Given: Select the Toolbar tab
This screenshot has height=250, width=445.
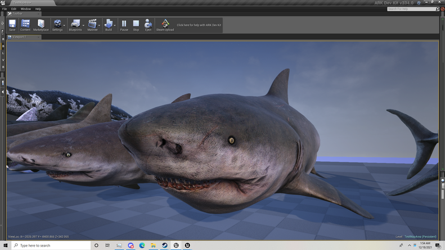Looking at the screenshot, I should point(24,13).
